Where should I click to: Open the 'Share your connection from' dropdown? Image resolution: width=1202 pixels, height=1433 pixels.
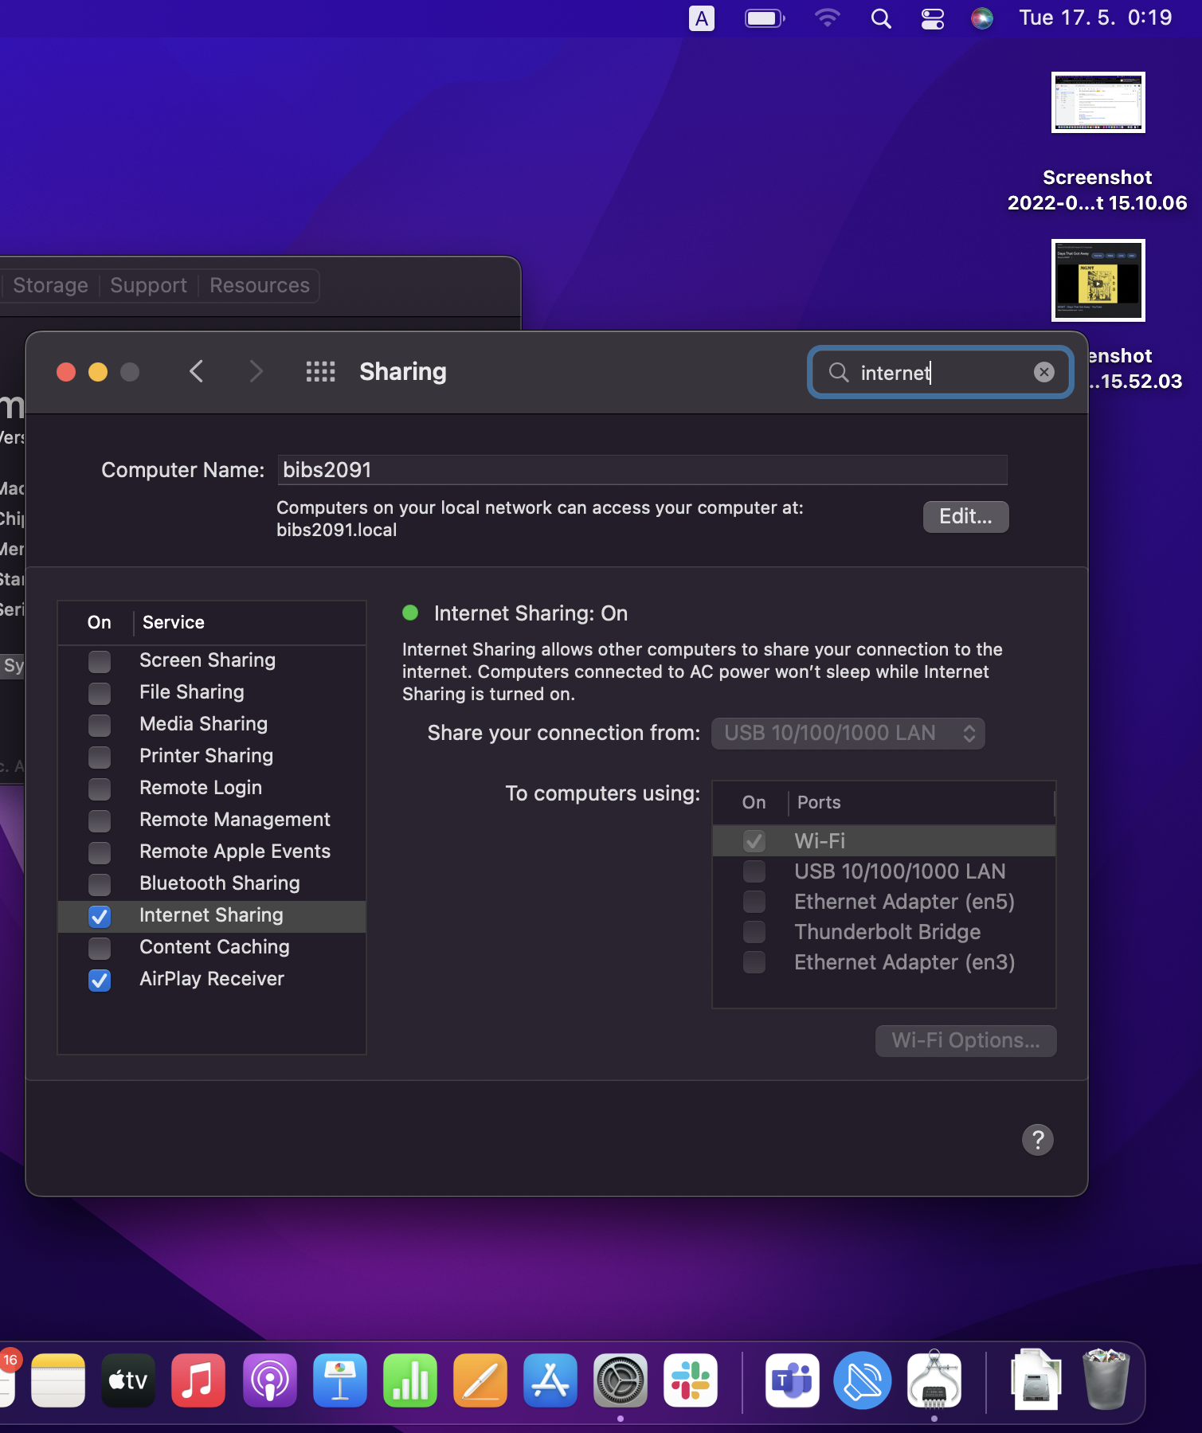click(x=848, y=733)
